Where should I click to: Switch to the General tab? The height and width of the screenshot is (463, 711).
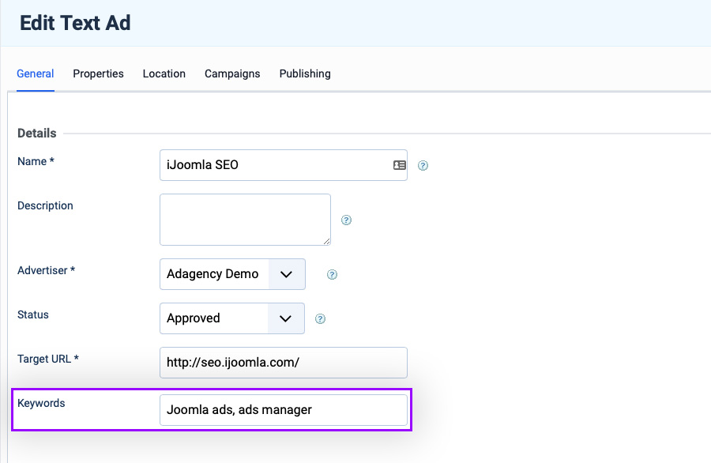pos(36,73)
